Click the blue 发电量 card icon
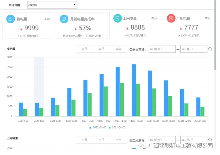Screen dimensions: 220x155 (x=11, y=19)
